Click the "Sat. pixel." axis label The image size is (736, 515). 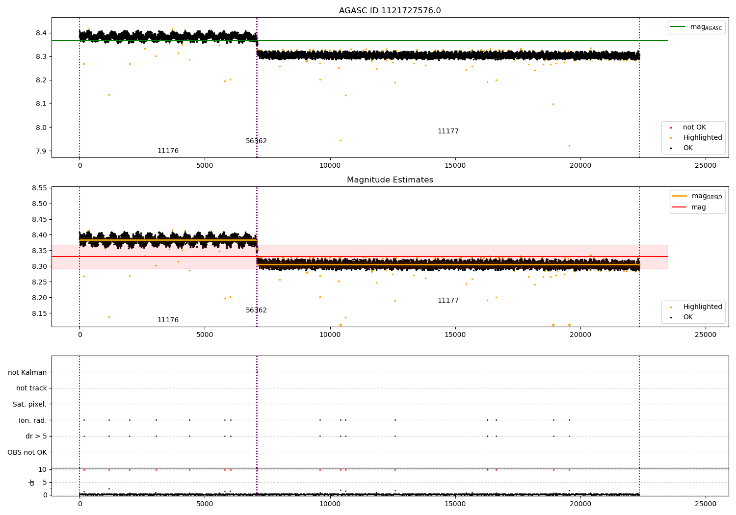point(30,405)
